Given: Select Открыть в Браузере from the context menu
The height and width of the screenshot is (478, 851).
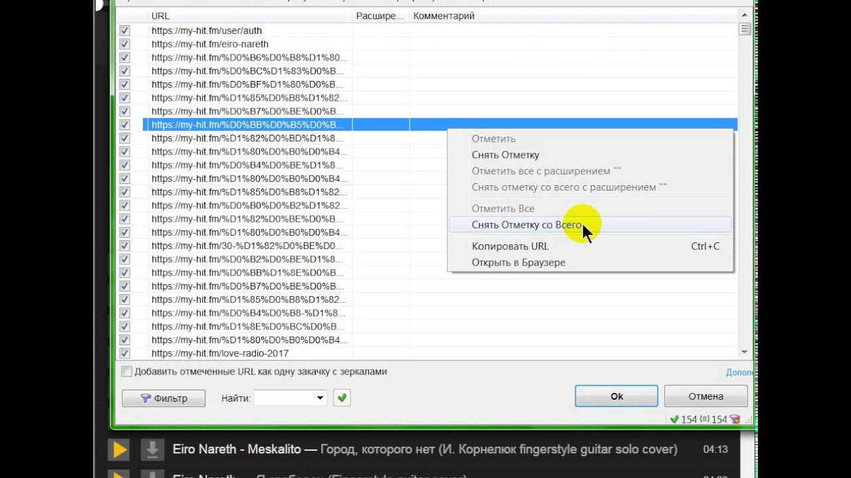Looking at the screenshot, I should tap(590, 262).
